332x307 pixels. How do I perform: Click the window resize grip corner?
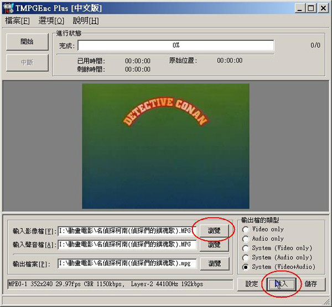(x=326, y=301)
